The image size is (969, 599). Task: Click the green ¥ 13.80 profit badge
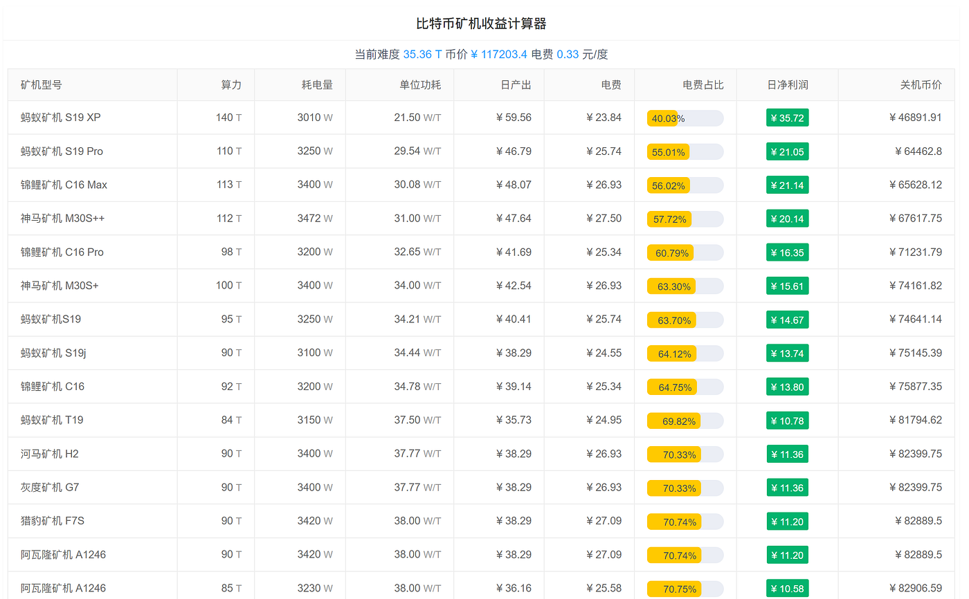(x=788, y=387)
